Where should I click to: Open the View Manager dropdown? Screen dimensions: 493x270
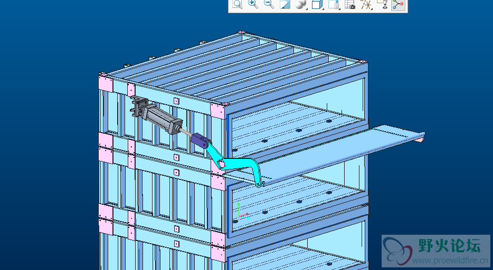(334, 4)
